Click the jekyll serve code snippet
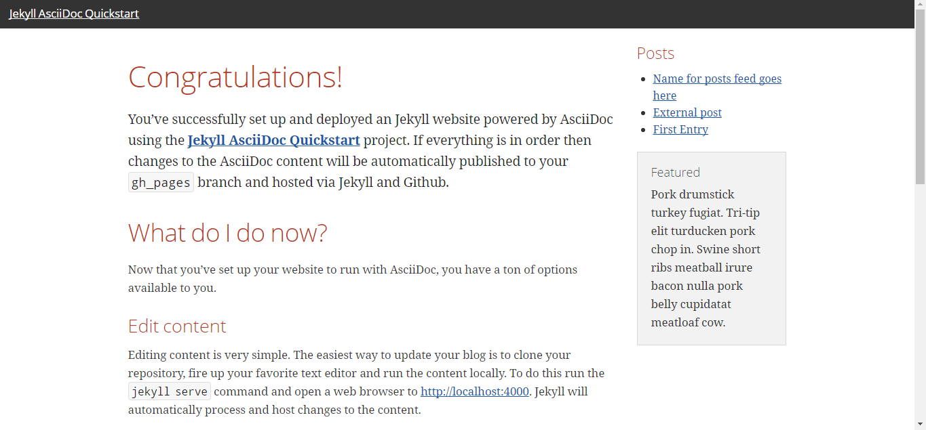926x430 pixels. pos(170,391)
